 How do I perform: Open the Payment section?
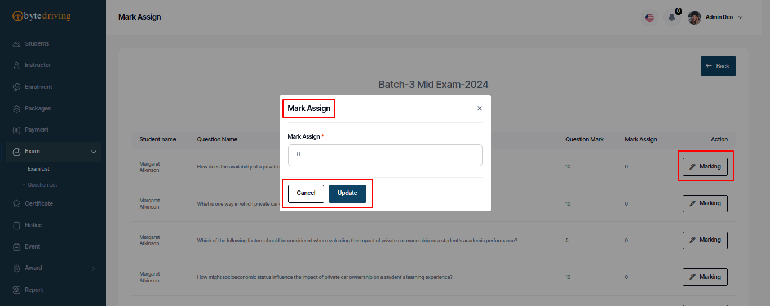pyautogui.click(x=37, y=130)
